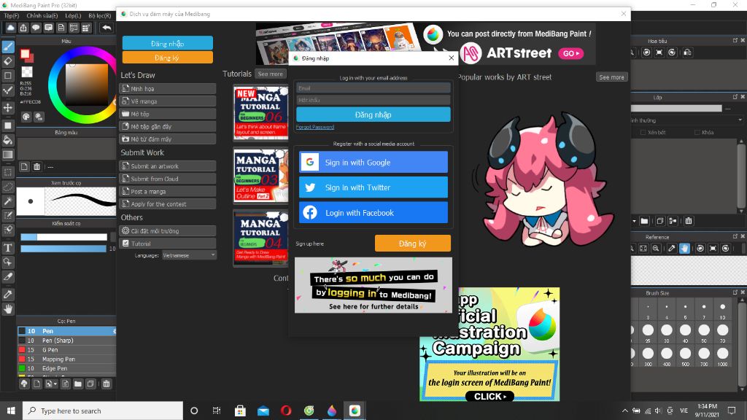
Task: Open the Tệp(F) menu
Action: (12, 16)
